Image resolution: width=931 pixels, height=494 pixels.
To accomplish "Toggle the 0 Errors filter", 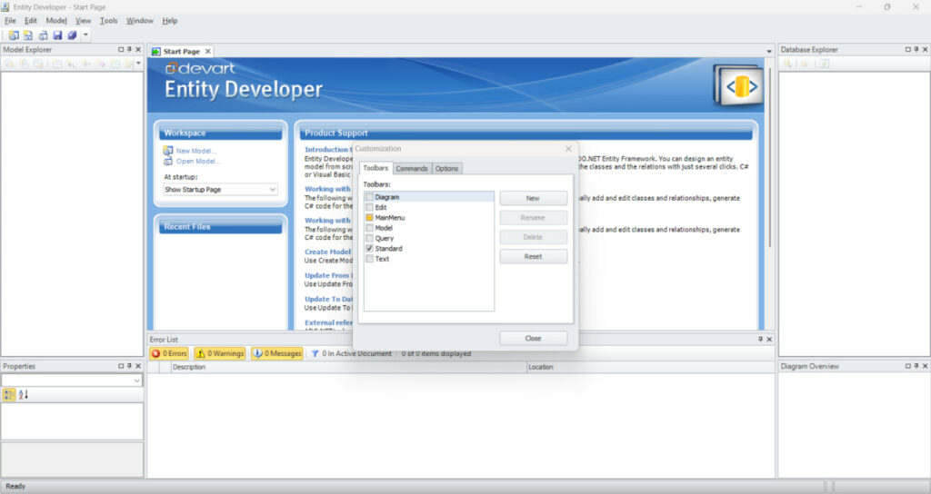I will (169, 353).
